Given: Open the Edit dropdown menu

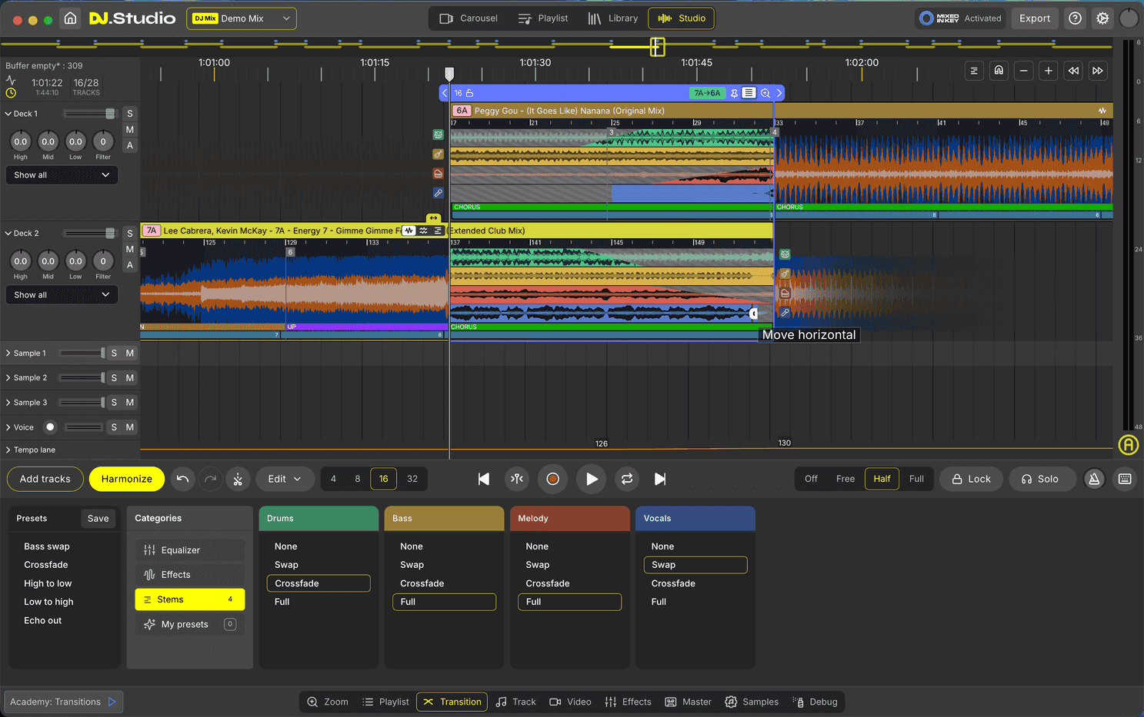Looking at the screenshot, I should point(285,479).
